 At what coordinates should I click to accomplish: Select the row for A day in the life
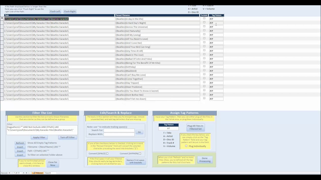point(2,19)
